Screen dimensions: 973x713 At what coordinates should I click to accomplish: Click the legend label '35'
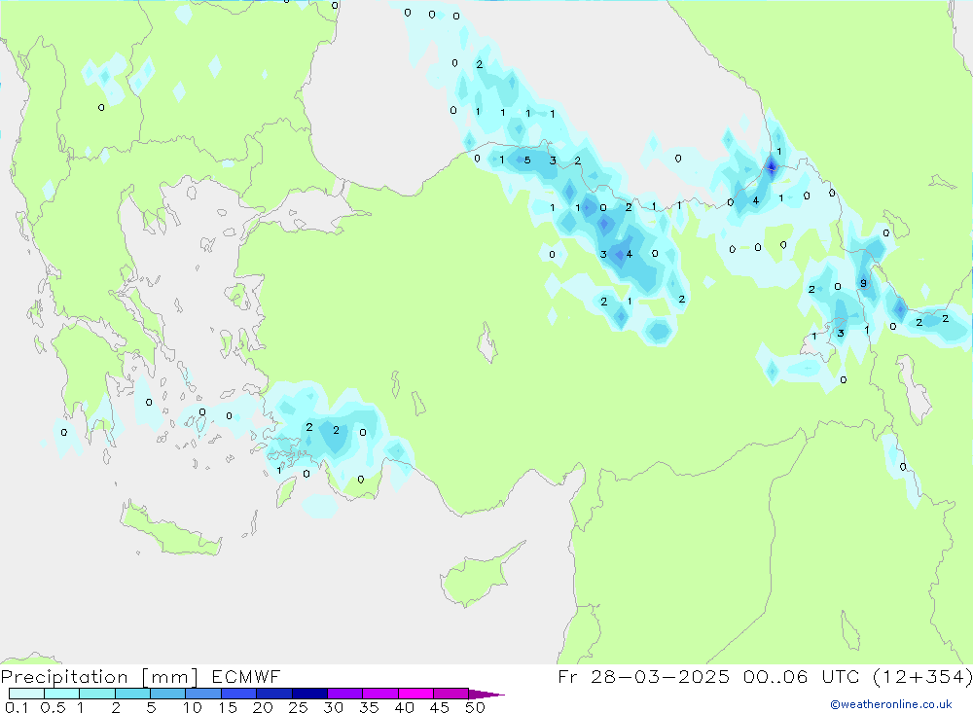coord(369,707)
